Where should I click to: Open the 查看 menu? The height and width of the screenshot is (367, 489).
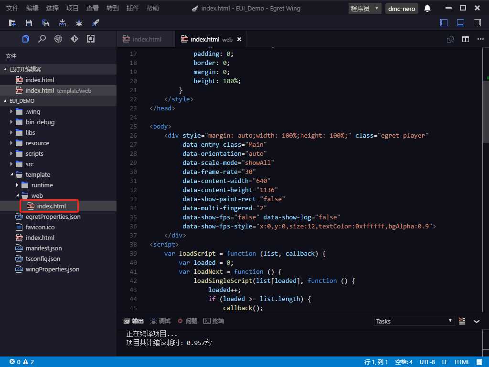click(x=92, y=9)
